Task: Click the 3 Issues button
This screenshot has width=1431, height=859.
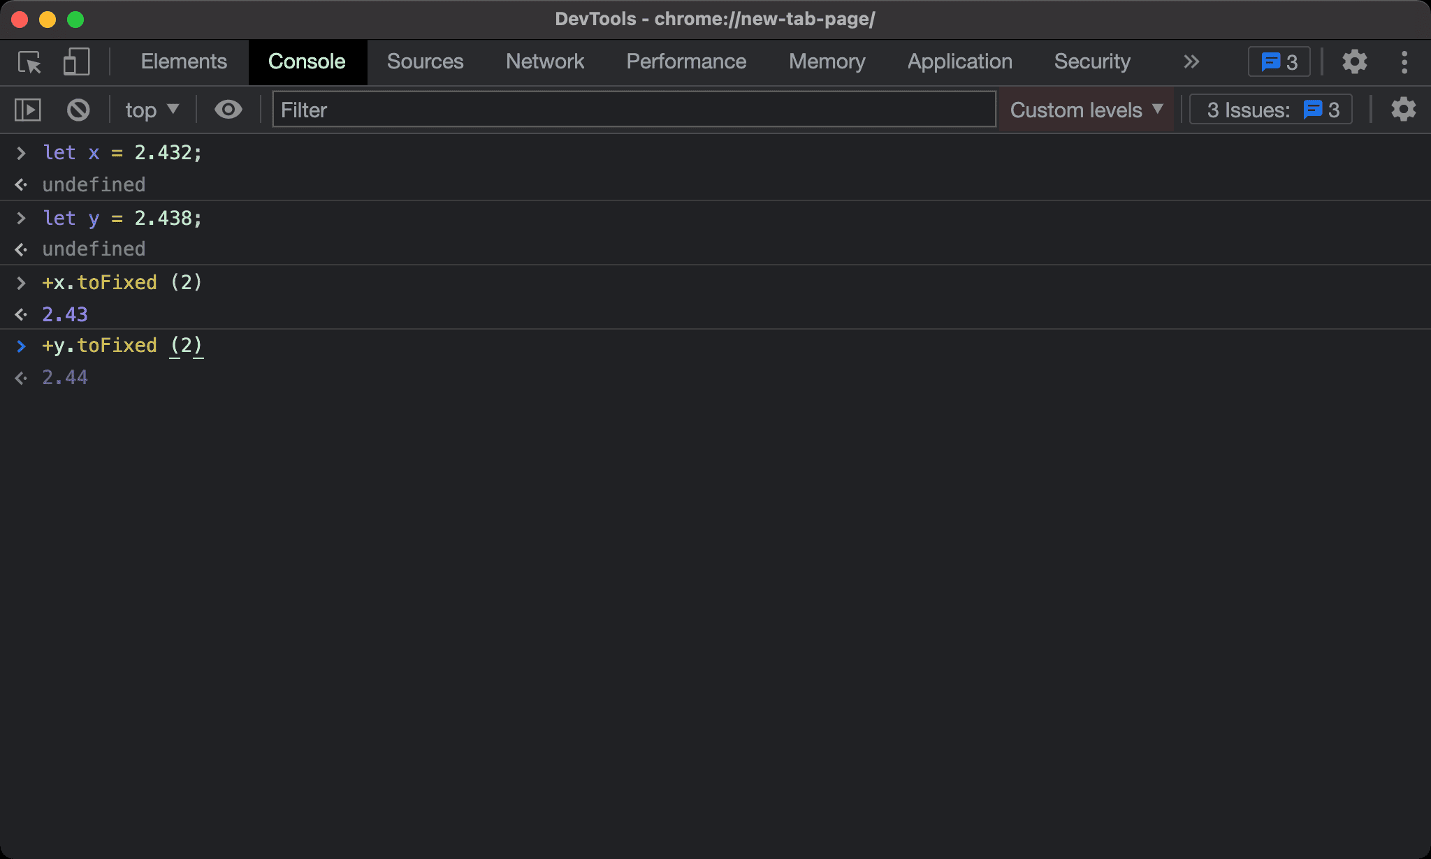Action: click(1271, 110)
